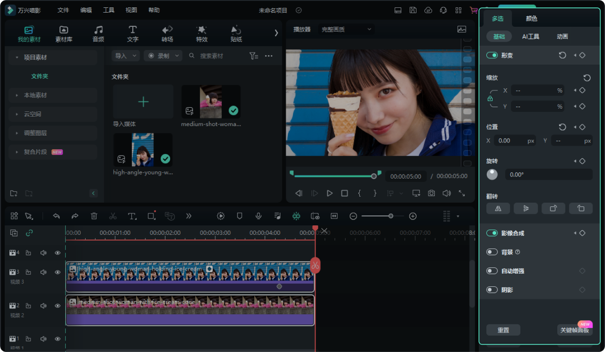Screen dimensions: 605x352
Task: Click the delete trash icon in timeline toolbar
Action: 94,216
